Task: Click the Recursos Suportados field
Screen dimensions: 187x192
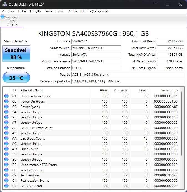Action: (128, 81)
